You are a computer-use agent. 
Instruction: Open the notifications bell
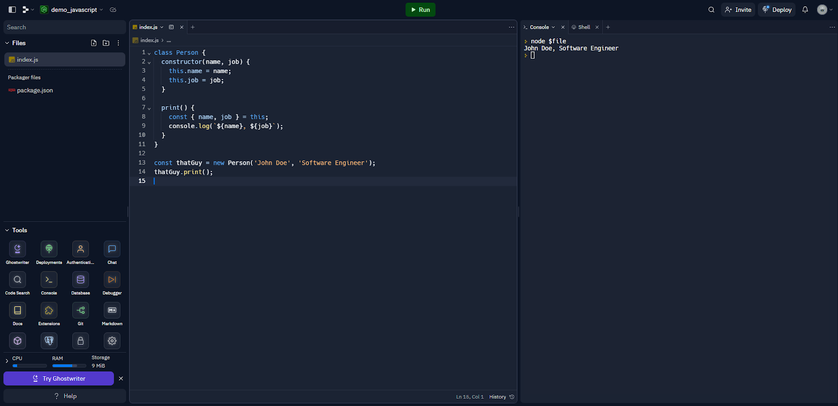[805, 10]
